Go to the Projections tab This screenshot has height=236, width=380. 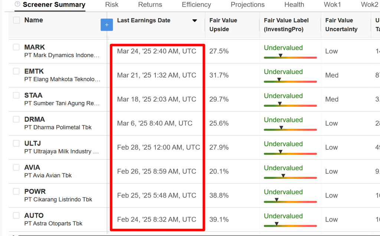[248, 5]
